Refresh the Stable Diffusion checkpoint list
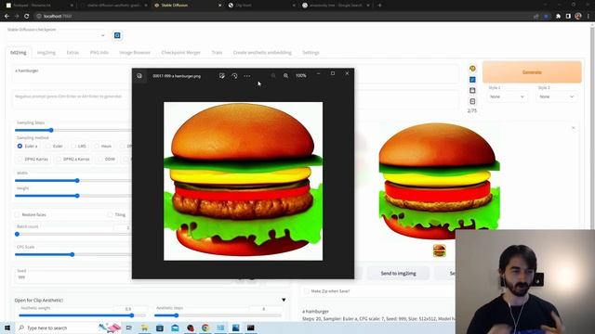595x334 pixels. pyautogui.click(x=117, y=35)
